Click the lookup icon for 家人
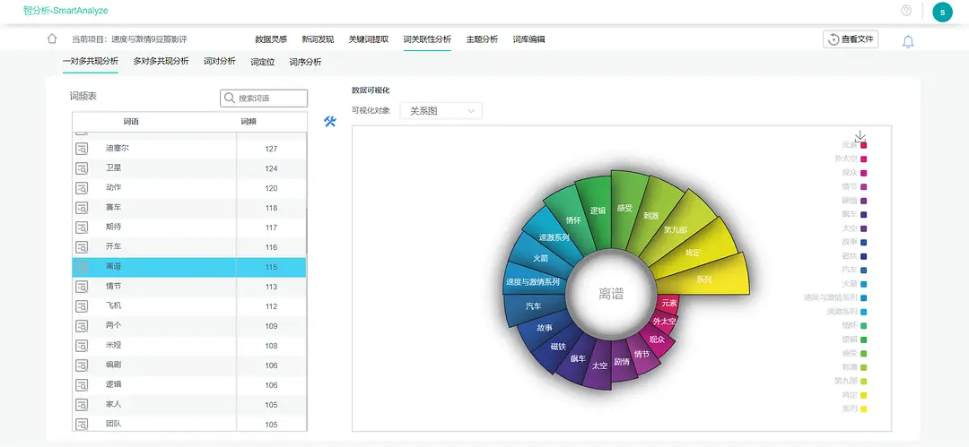 82,404
